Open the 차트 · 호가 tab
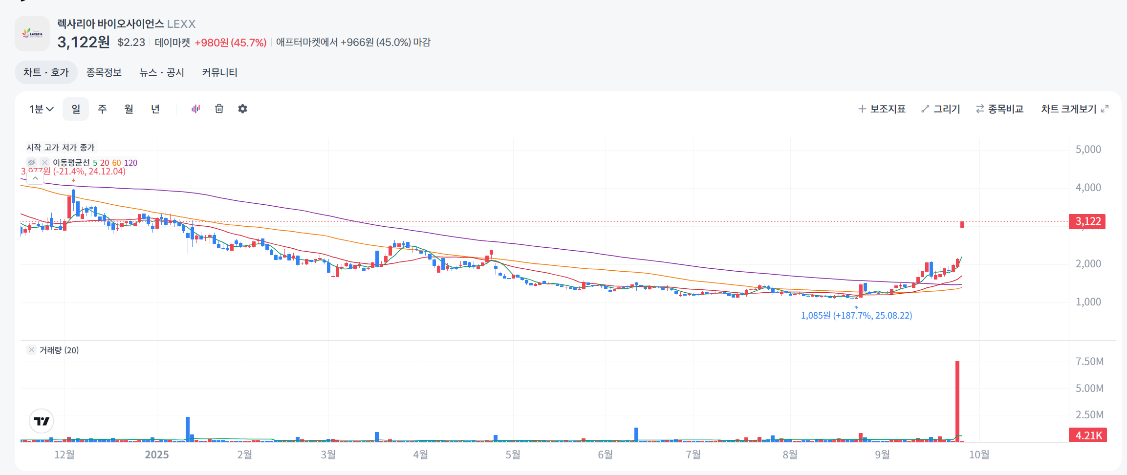Image resolution: width=1127 pixels, height=475 pixels. click(46, 72)
